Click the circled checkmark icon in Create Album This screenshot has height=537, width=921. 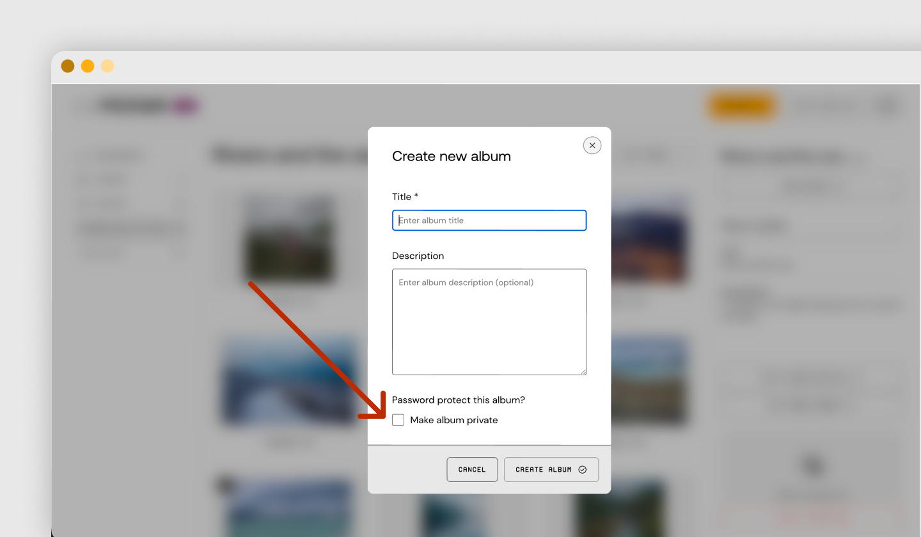(582, 469)
